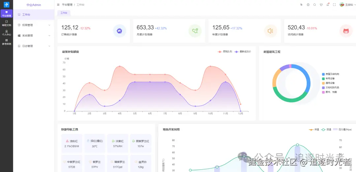The height and width of the screenshot is (172, 356).
Task: Click the icon beside 暗紫罗兰 tile
Action: point(112,162)
